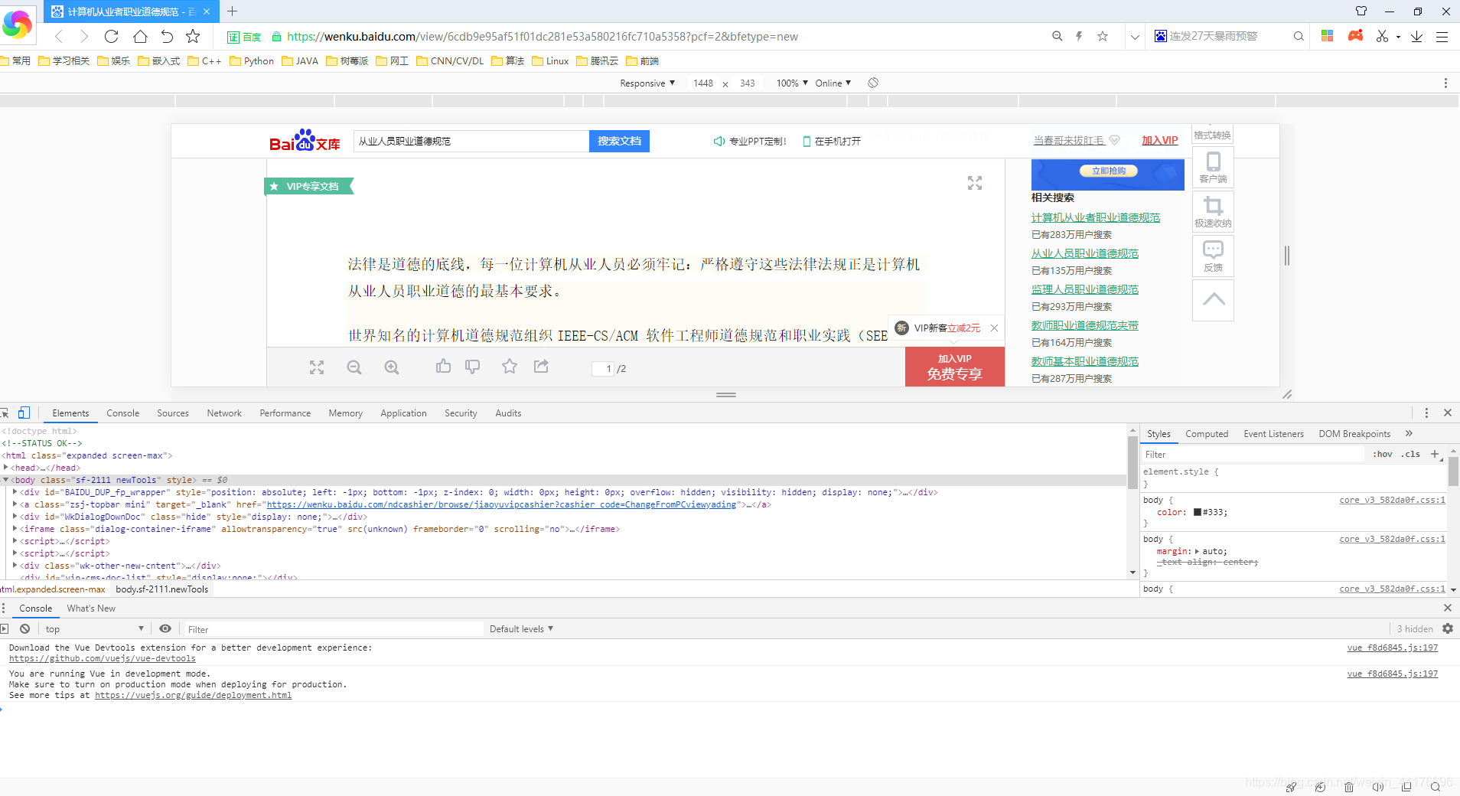Image resolution: width=1460 pixels, height=796 pixels.
Task: Show more Styles pane tabs chevron
Action: click(x=1409, y=433)
